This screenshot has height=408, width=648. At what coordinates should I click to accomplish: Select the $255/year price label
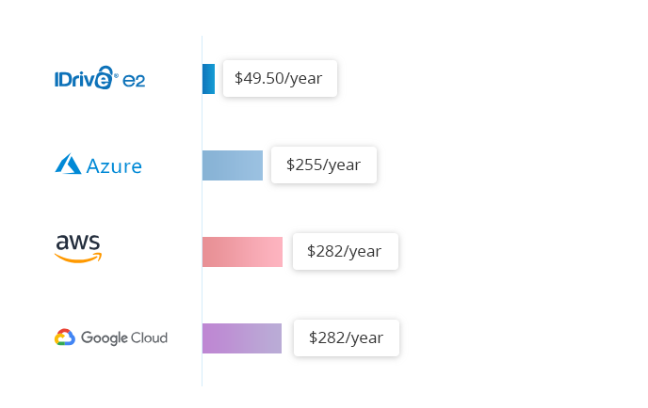(324, 165)
